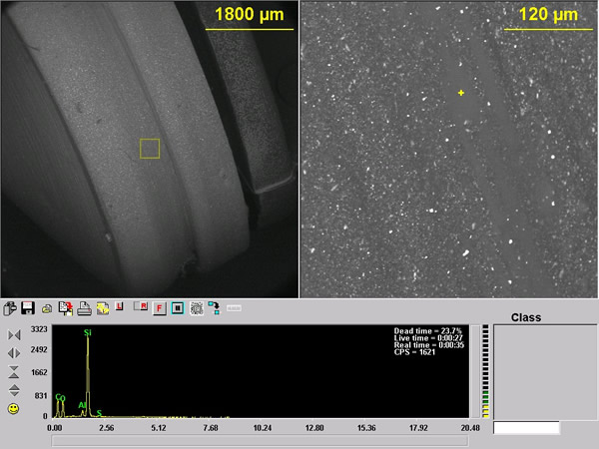Open file with the small folder icon
This screenshot has height=449, width=599.
point(47,308)
